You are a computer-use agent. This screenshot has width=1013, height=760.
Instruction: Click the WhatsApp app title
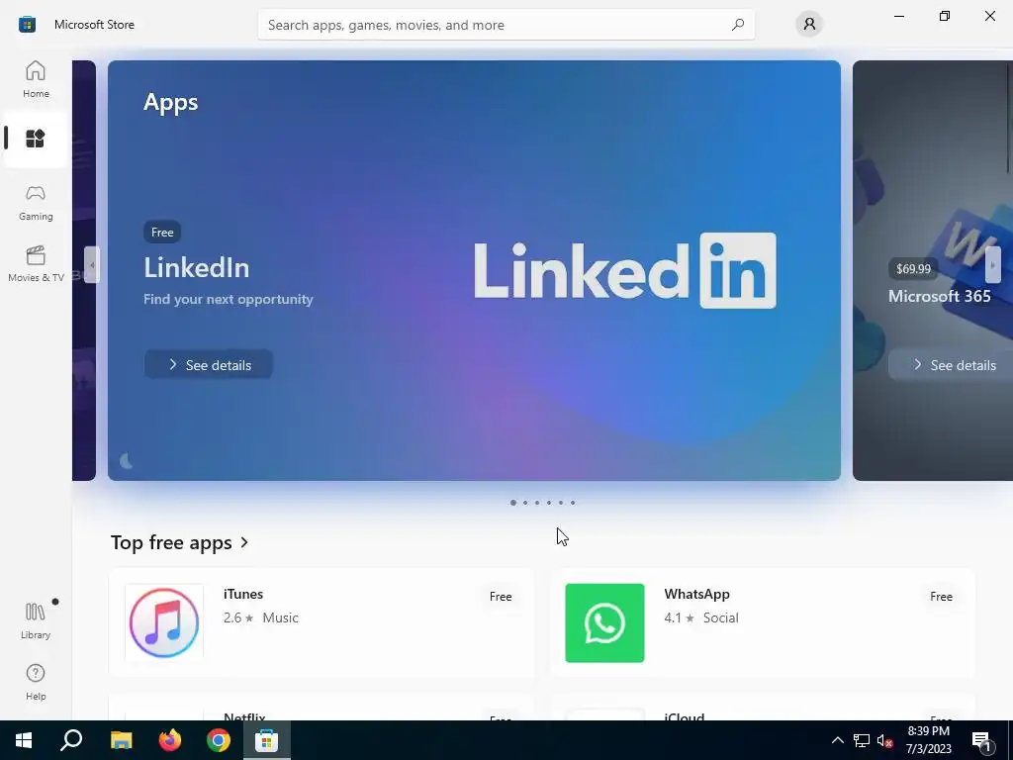point(696,594)
